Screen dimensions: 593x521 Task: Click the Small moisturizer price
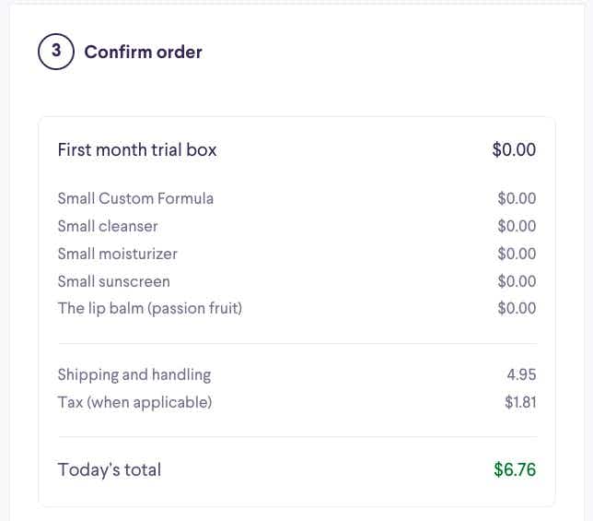tap(517, 254)
